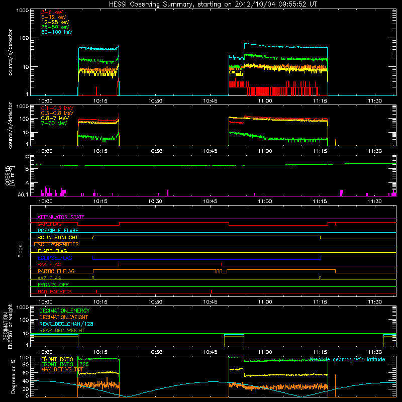Image resolution: width=402 pixels, height=402 pixels.
Task: Click the Degrees or % axis label
Action: [13, 376]
